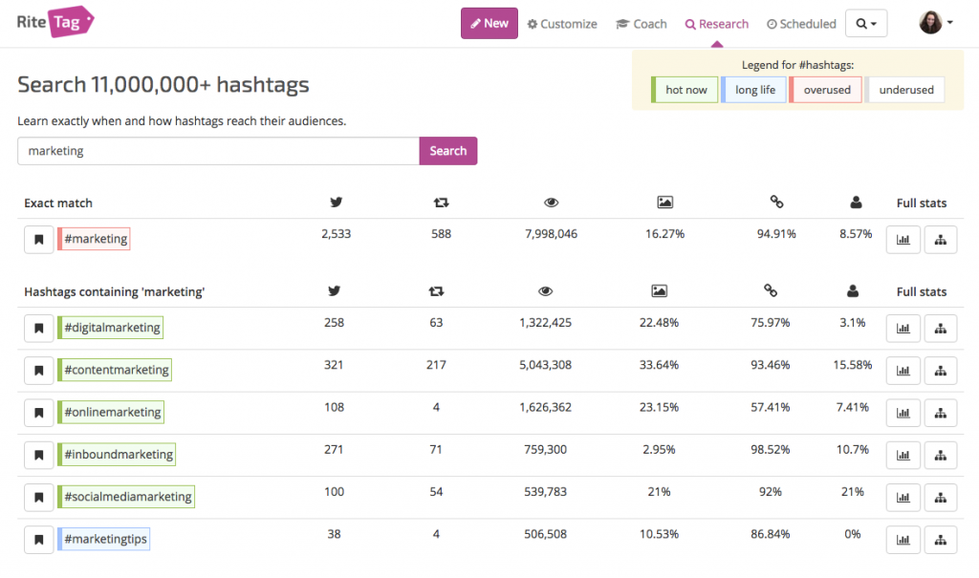Open bar chart stats for #socialmediamarketing

pos(903,498)
